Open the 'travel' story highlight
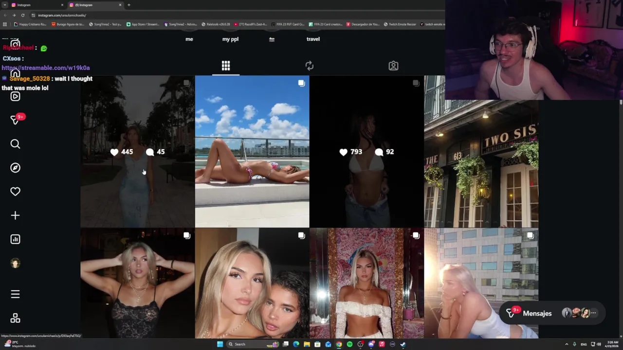This screenshot has width=623, height=350. [313, 39]
